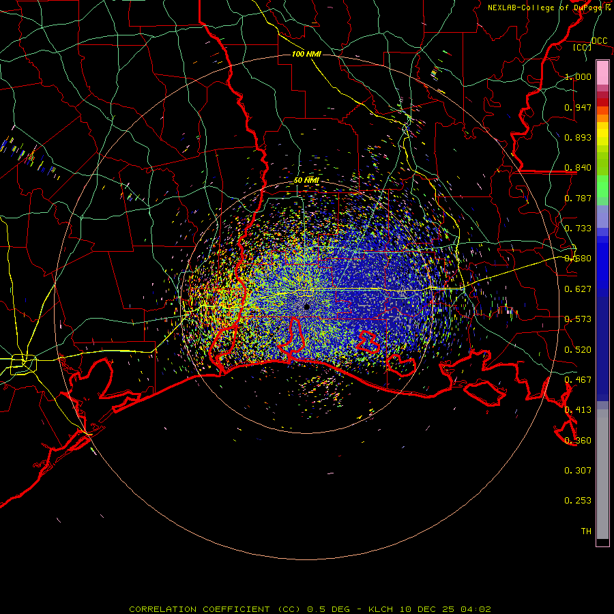Image resolution: width=614 pixels, height=614 pixels.
Task: Pick the lavender segment of the color bar
Action: (x=602, y=216)
